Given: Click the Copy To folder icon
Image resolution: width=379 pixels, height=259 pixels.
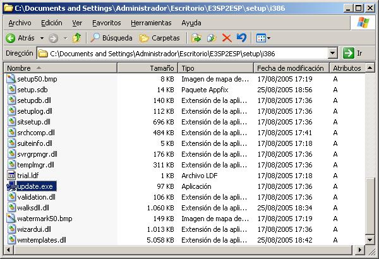Looking at the screenshot, I should pyautogui.click(x=212, y=38).
